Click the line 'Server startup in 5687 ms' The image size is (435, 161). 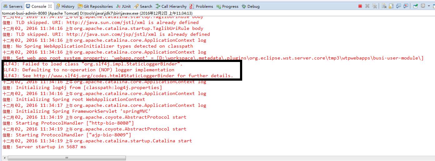point(44,147)
